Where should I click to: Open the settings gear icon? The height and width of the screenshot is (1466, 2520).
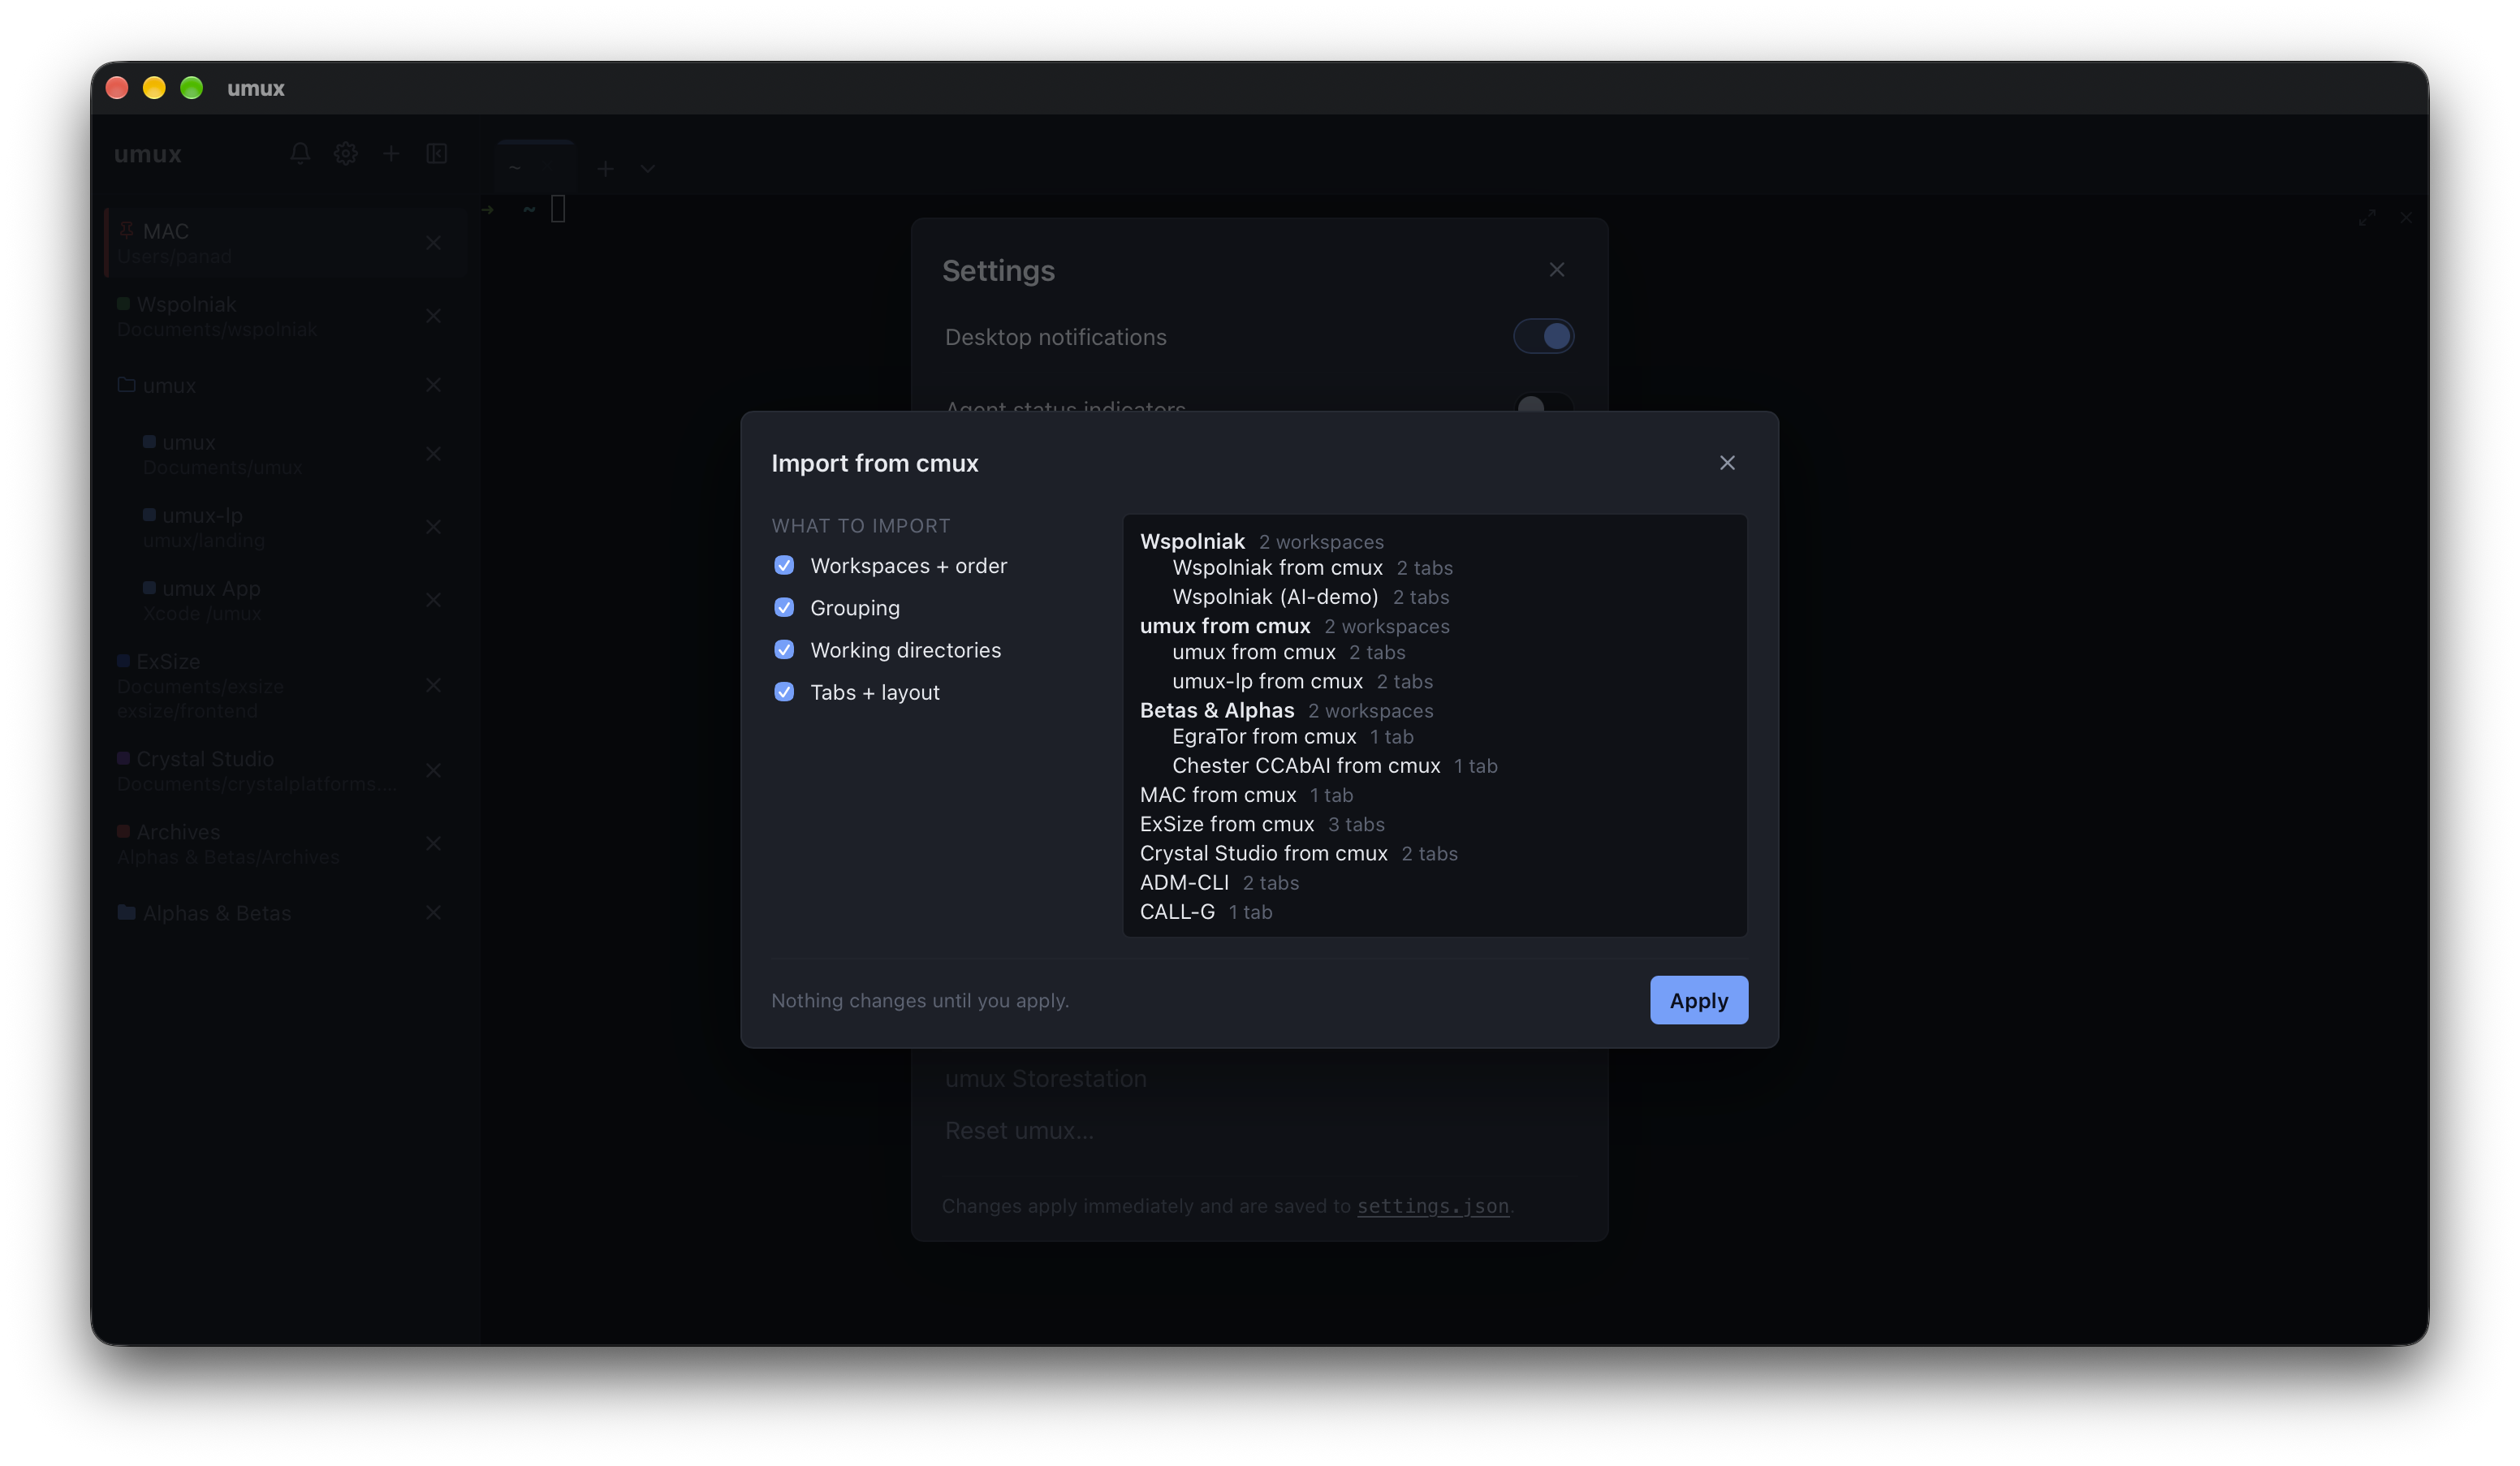[346, 154]
